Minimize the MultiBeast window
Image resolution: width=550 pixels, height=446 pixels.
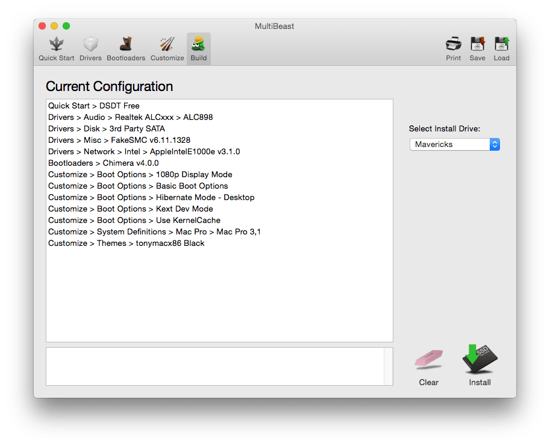tap(54, 26)
